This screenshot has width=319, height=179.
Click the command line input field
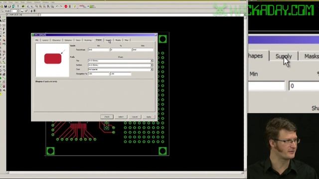pos(142,15)
